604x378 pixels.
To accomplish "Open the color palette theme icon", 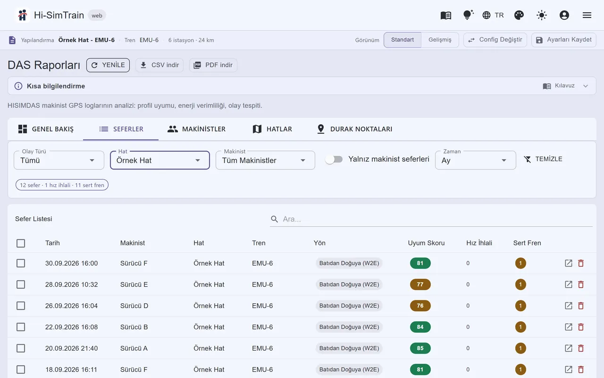I will coord(519,15).
